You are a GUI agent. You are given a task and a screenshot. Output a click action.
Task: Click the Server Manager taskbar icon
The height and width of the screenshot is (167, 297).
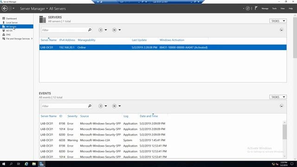(41, 164)
